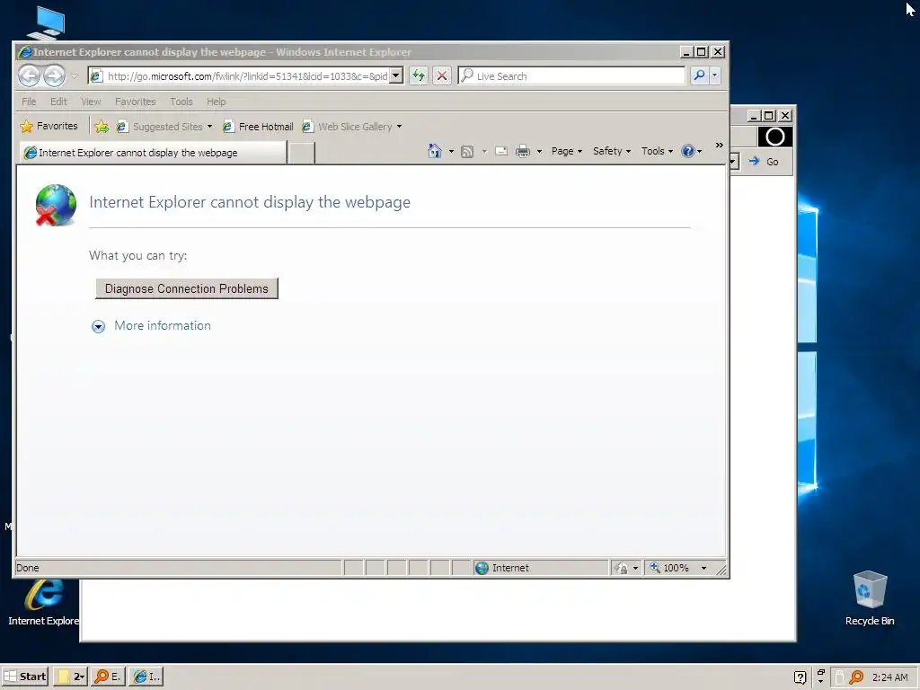This screenshot has width=920, height=690.
Task: Open the Start menu
Action: coord(24,677)
